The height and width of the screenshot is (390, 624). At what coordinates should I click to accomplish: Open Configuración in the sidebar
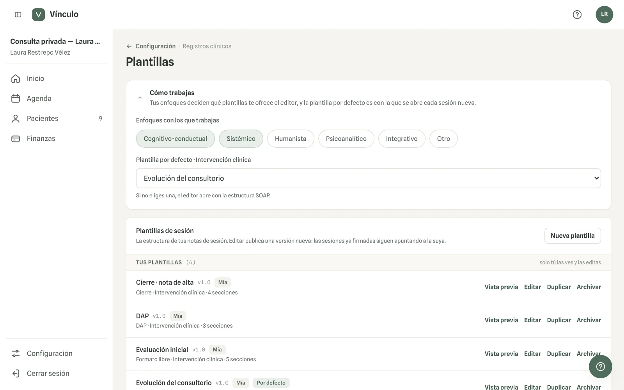[57, 353]
